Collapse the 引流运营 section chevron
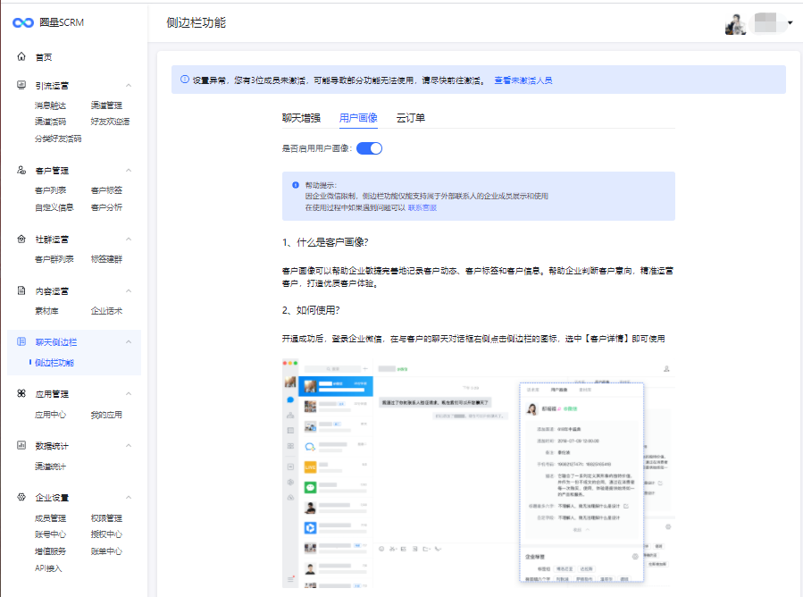 click(x=129, y=86)
